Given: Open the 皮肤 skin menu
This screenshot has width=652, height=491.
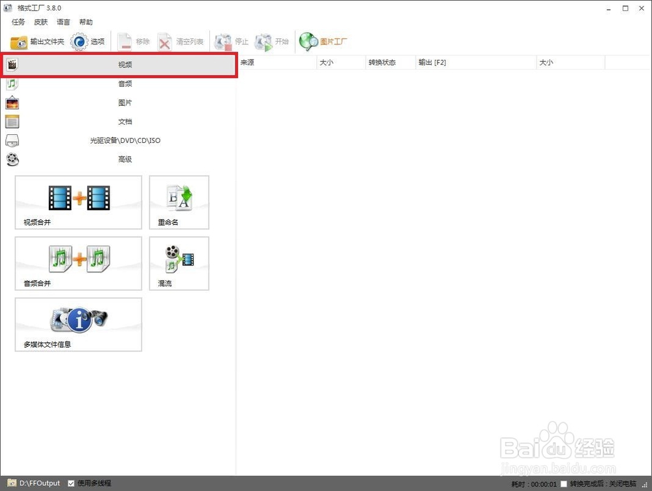Looking at the screenshot, I should coord(40,22).
